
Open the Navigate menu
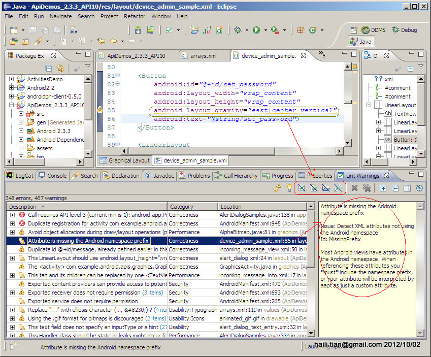click(61, 16)
